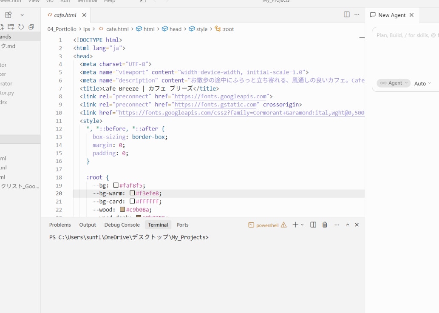Kill terminal with the trash icon
Screen dimensions: 439x313
[x=325, y=225]
